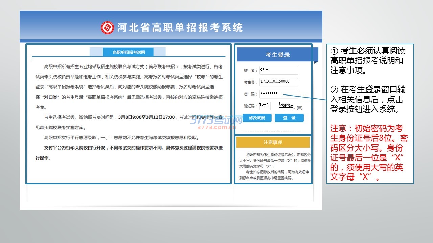Click the red circular Hebei exam system logo
Screen dimensions: 433x243
coord(107,28)
